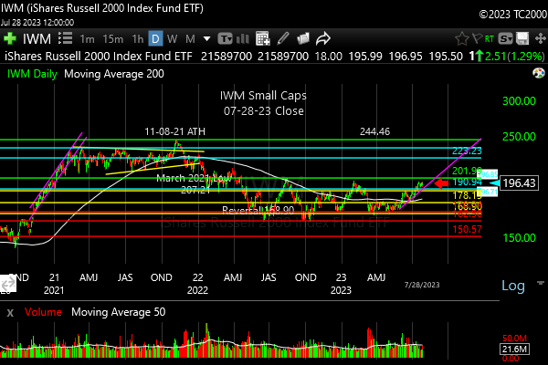The width and height of the screenshot is (548, 365).
Task: Click the IWM ticker symbol field
Action: click(37, 39)
